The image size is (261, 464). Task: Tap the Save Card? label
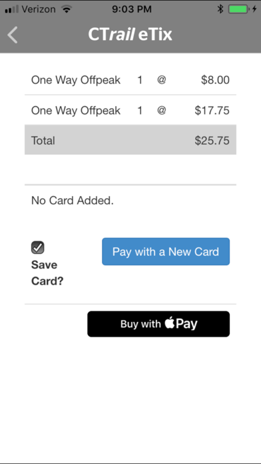[47, 273]
